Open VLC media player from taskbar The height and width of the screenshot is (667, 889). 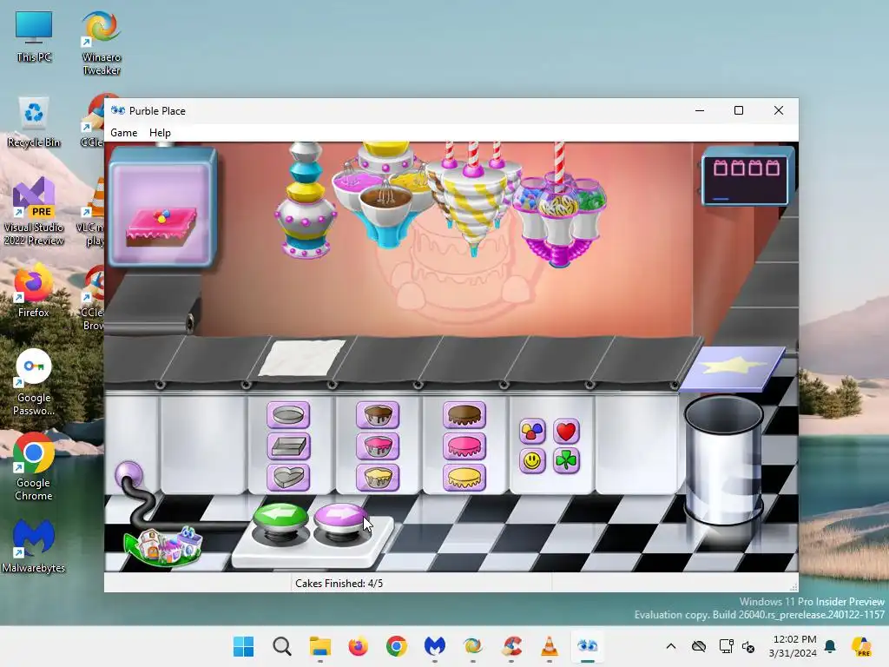[549, 646]
